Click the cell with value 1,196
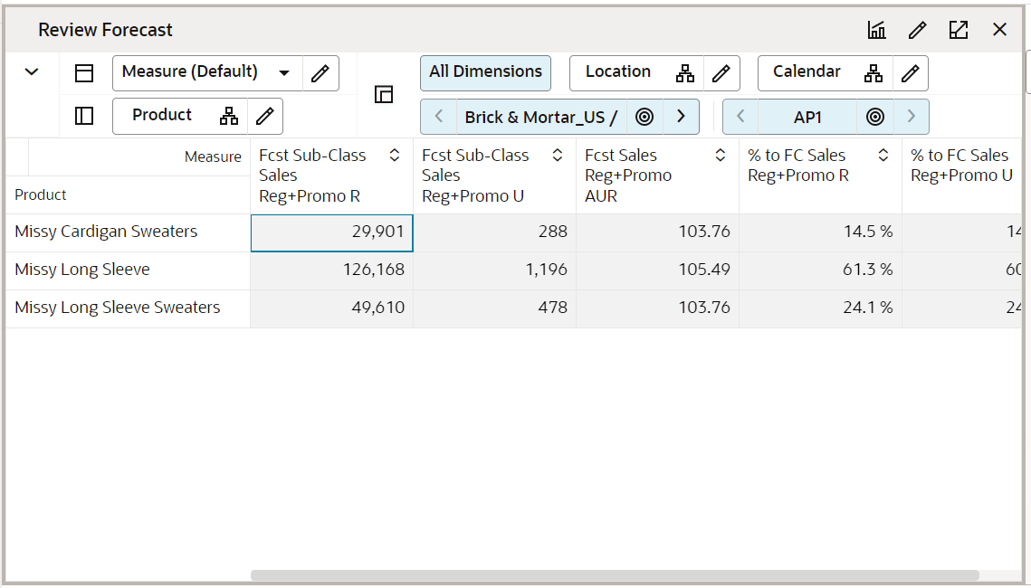 click(x=494, y=270)
